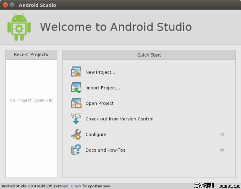Screen dimensions: 241x189
Task: Click the Welcome to Android Studio heading
Action: click(x=116, y=27)
